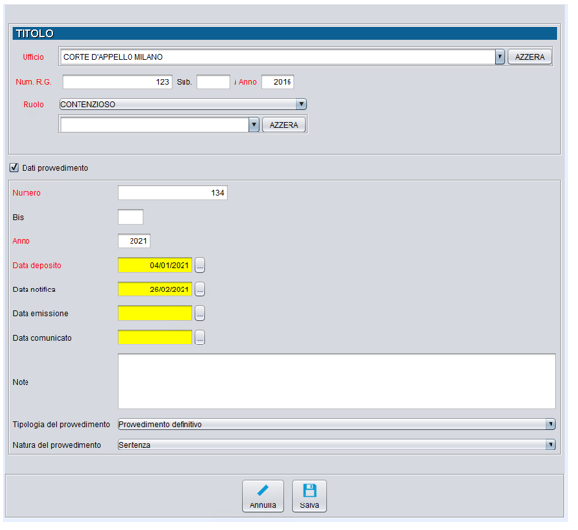Click the Note text area
The width and height of the screenshot is (578, 530).
pyautogui.click(x=337, y=382)
